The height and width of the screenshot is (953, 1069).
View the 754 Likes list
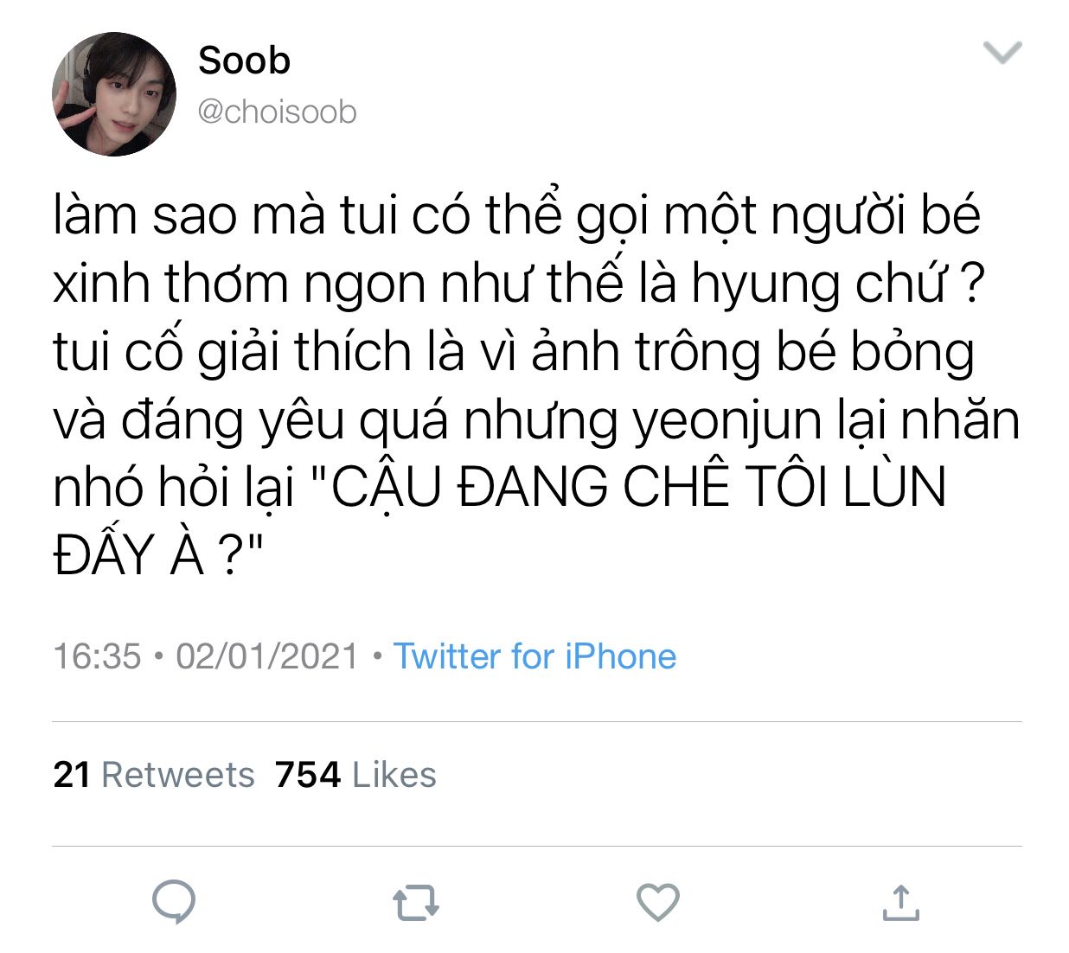[x=355, y=775]
